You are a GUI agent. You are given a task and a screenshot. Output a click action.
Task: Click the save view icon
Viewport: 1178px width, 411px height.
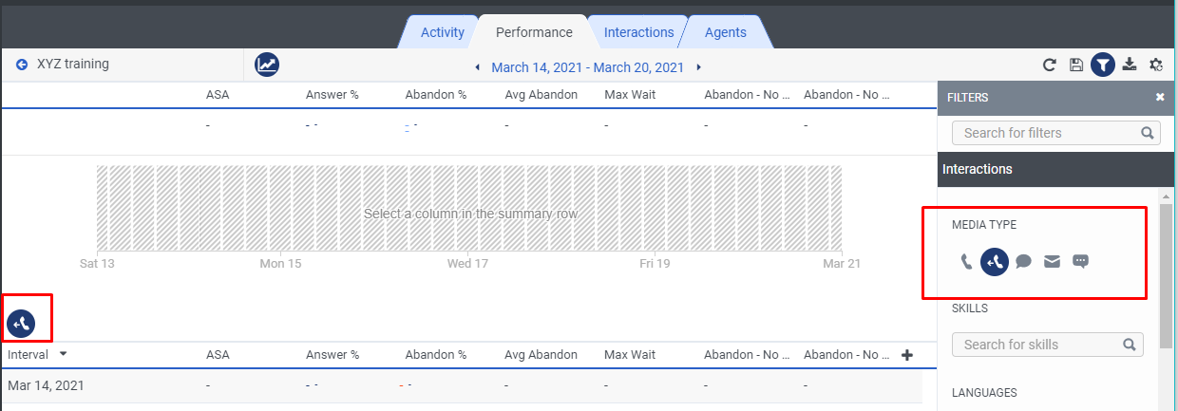pyautogui.click(x=1076, y=65)
